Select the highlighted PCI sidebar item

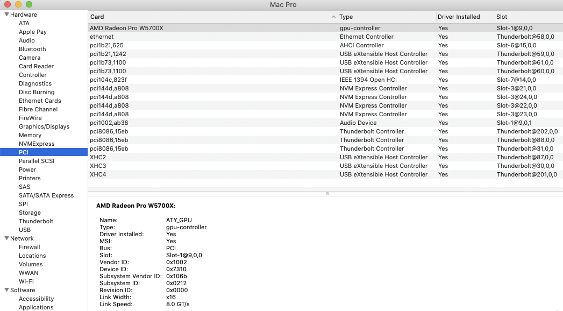pyautogui.click(x=44, y=152)
